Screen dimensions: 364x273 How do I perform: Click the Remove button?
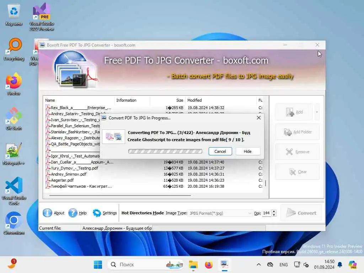(x=298, y=152)
